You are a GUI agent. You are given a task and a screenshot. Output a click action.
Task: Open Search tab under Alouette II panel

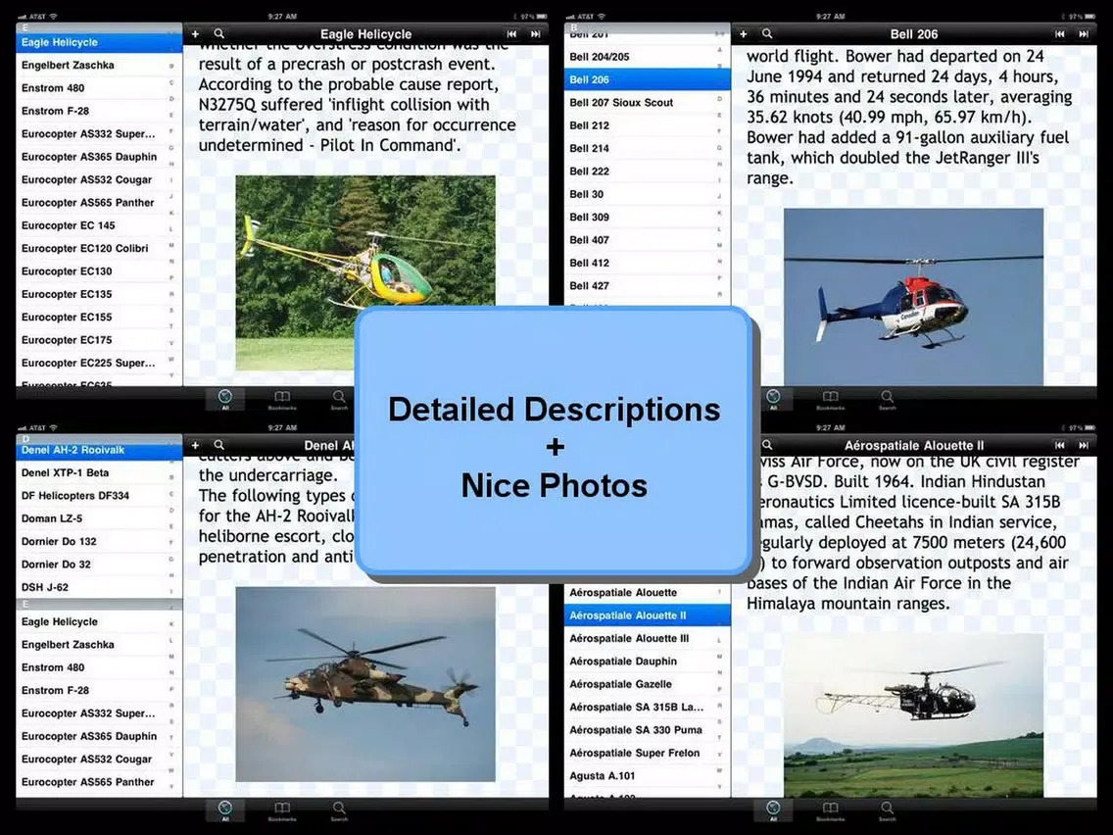[x=888, y=810]
